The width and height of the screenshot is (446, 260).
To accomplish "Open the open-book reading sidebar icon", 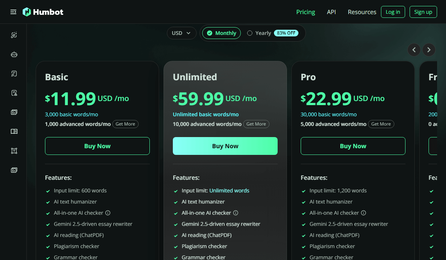I will coord(14,131).
